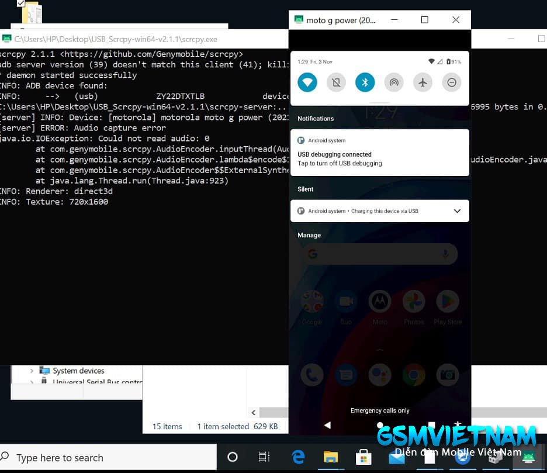Click the 1 item selected 629 KB text
The width and height of the screenshot is (547, 473).
238,426
